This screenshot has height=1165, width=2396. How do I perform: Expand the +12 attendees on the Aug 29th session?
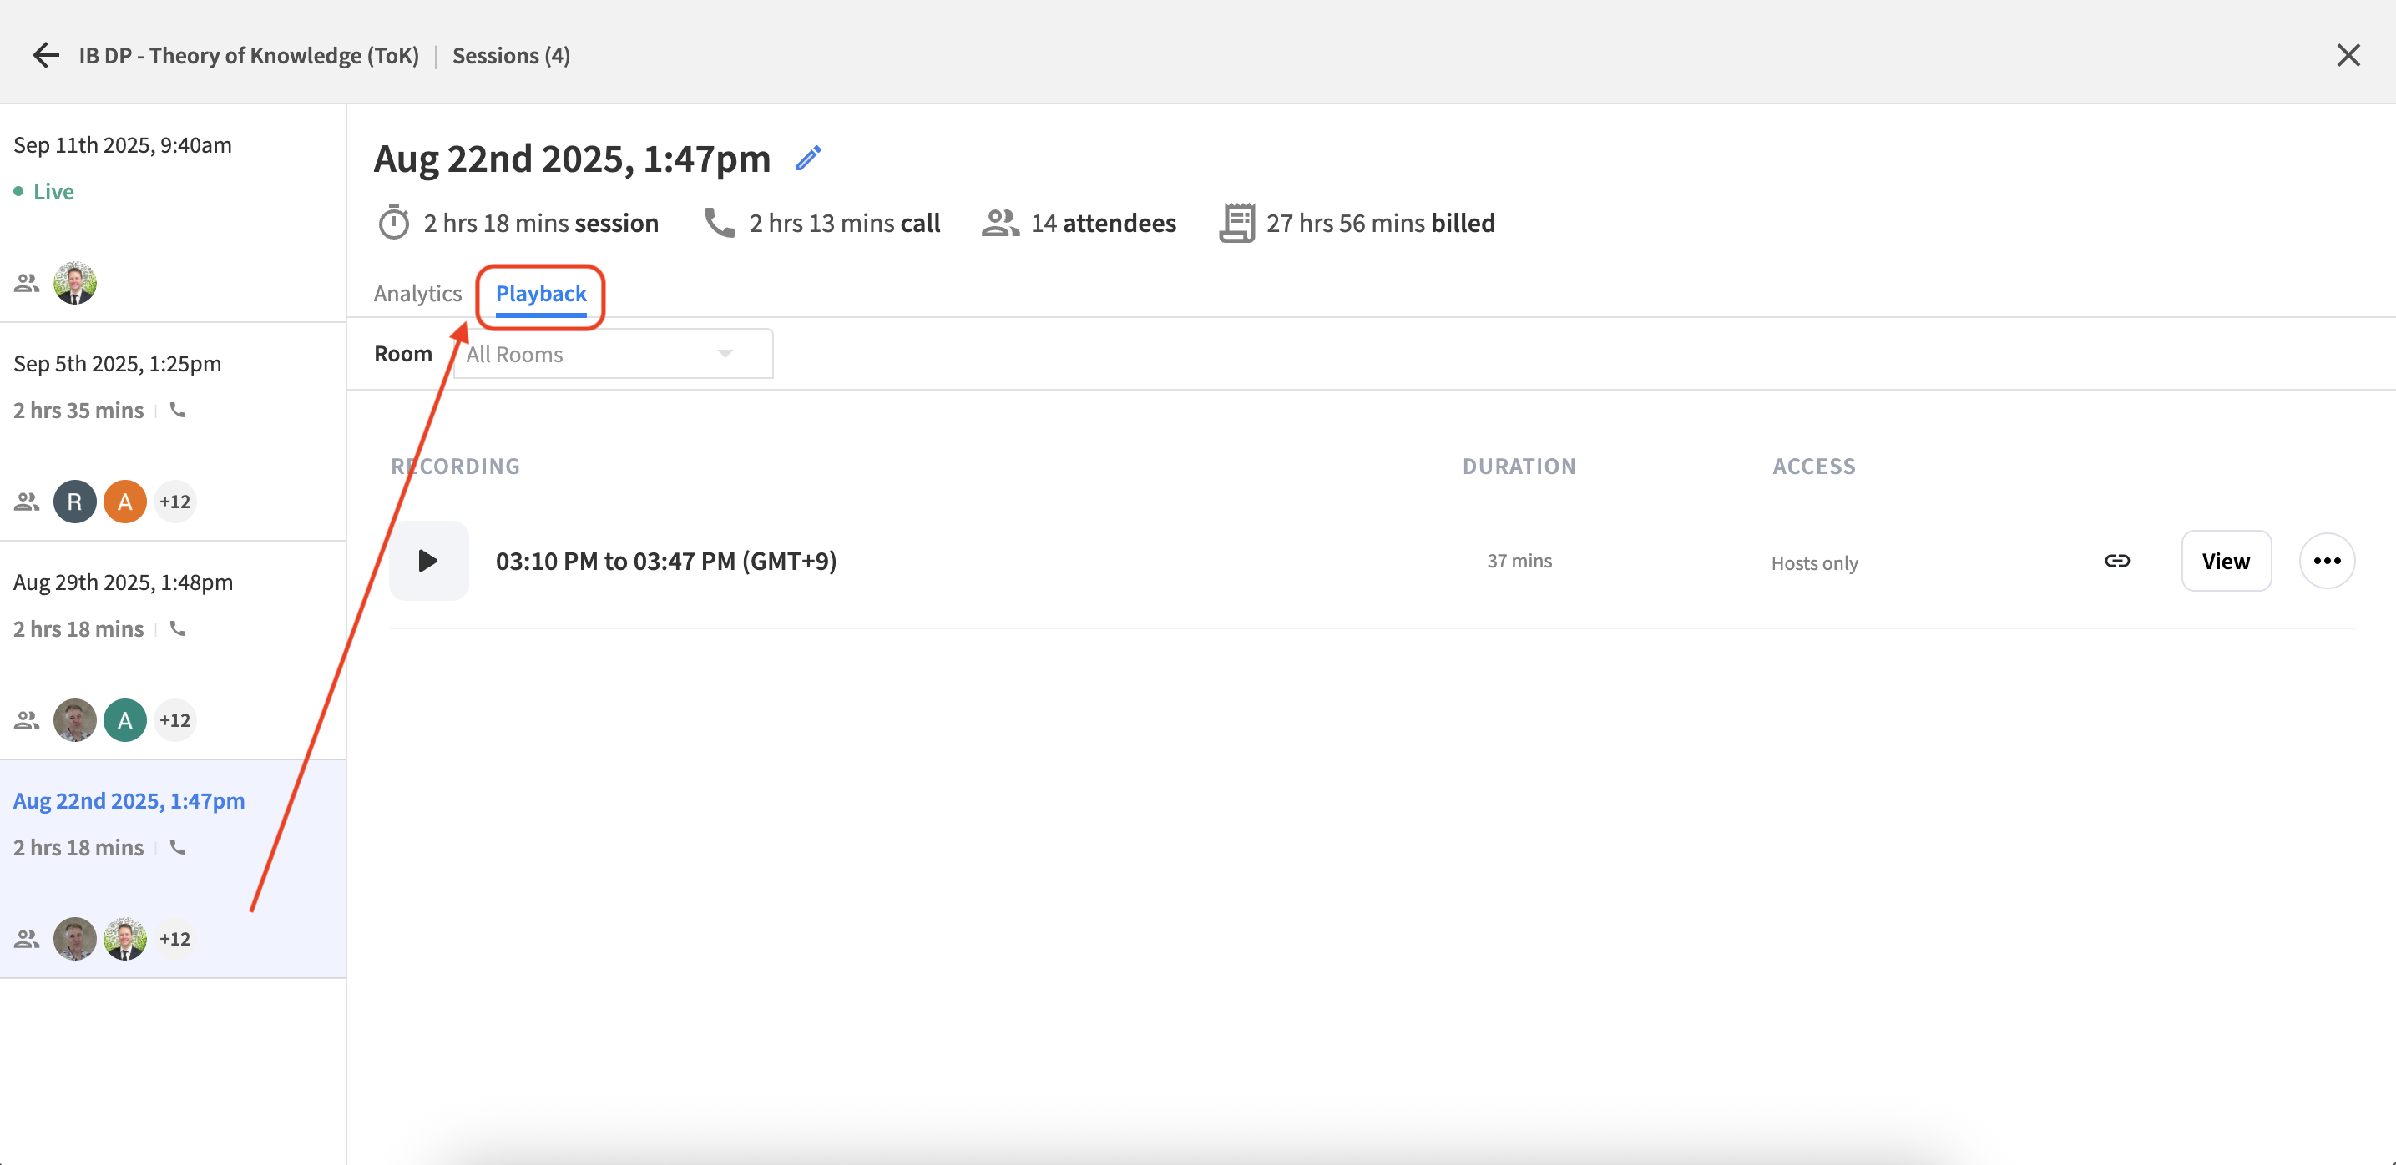coord(174,719)
